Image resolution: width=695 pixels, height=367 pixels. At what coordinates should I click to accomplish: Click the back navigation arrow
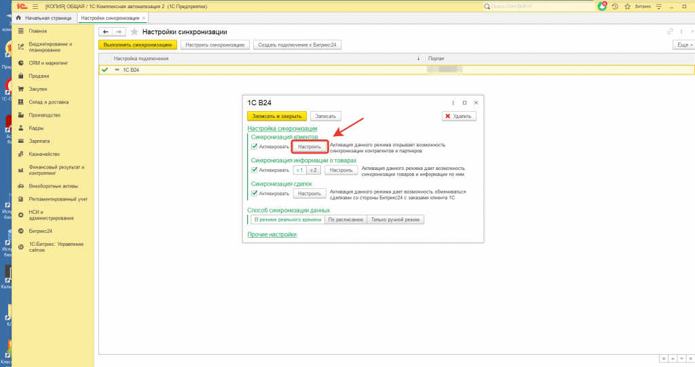click(105, 32)
